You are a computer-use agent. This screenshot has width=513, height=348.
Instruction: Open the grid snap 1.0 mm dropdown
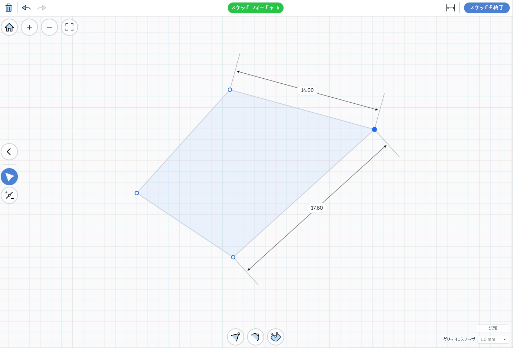pos(493,339)
